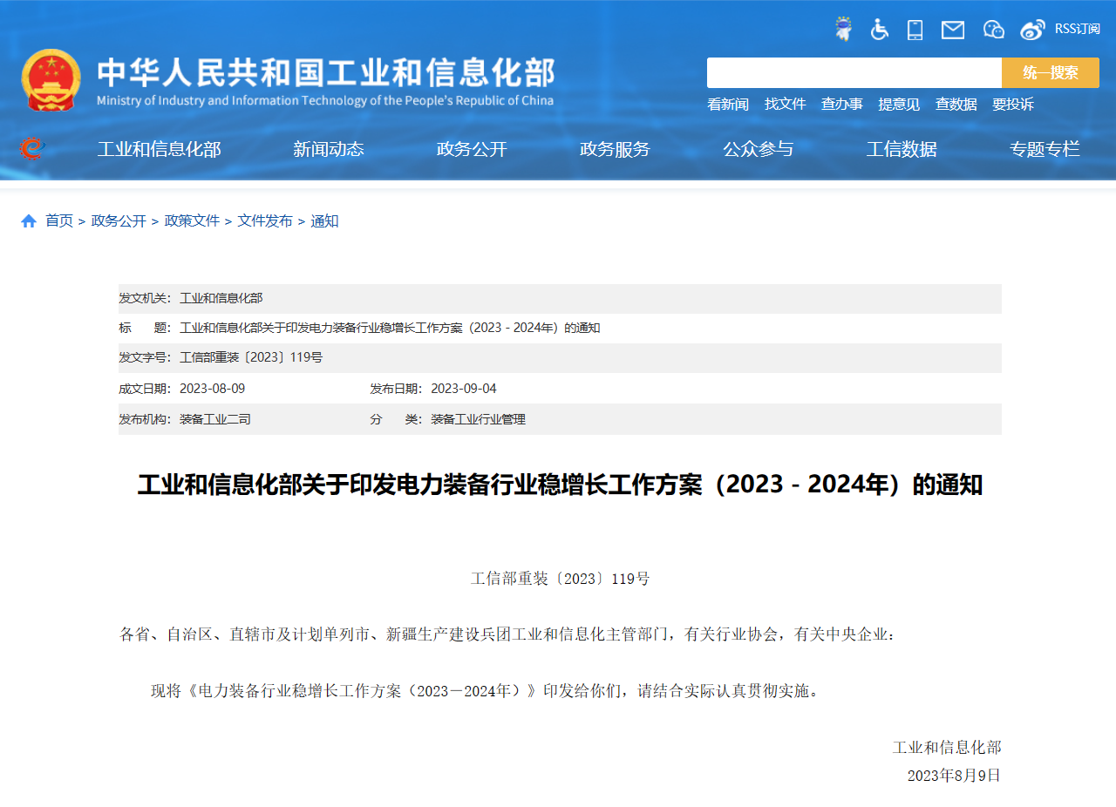Select the 发文机关 value 工业和信息化部
Viewport: 1116px width, 807px height.
click(221, 298)
